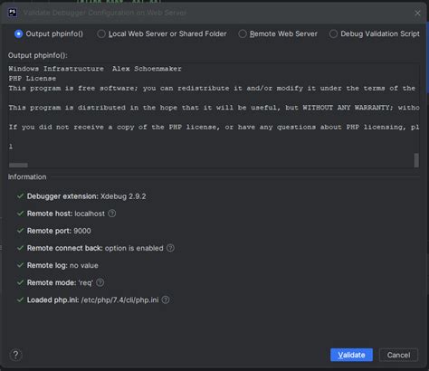The image size is (429, 371).
Task: Click the Debugger extension check mark
Action: pyautogui.click(x=20, y=196)
